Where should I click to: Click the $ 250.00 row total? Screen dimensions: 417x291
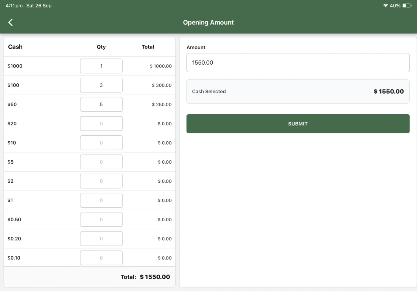(162, 104)
